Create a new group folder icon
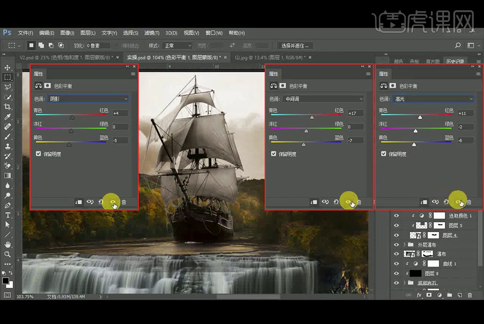The width and height of the screenshot is (484, 324). click(449, 295)
